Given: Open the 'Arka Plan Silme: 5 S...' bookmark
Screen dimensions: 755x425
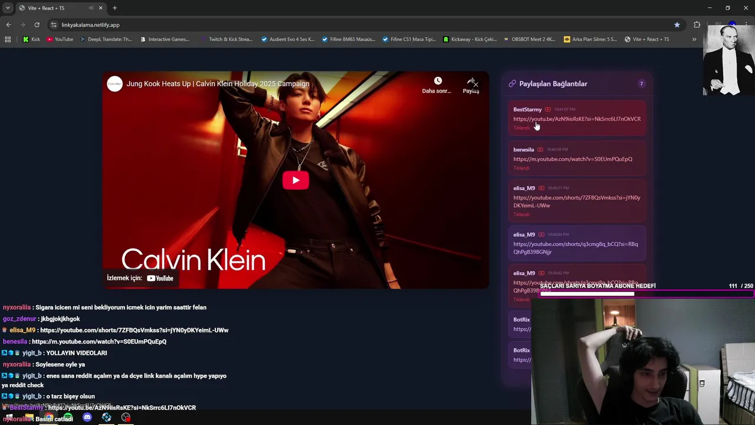Looking at the screenshot, I should point(590,40).
